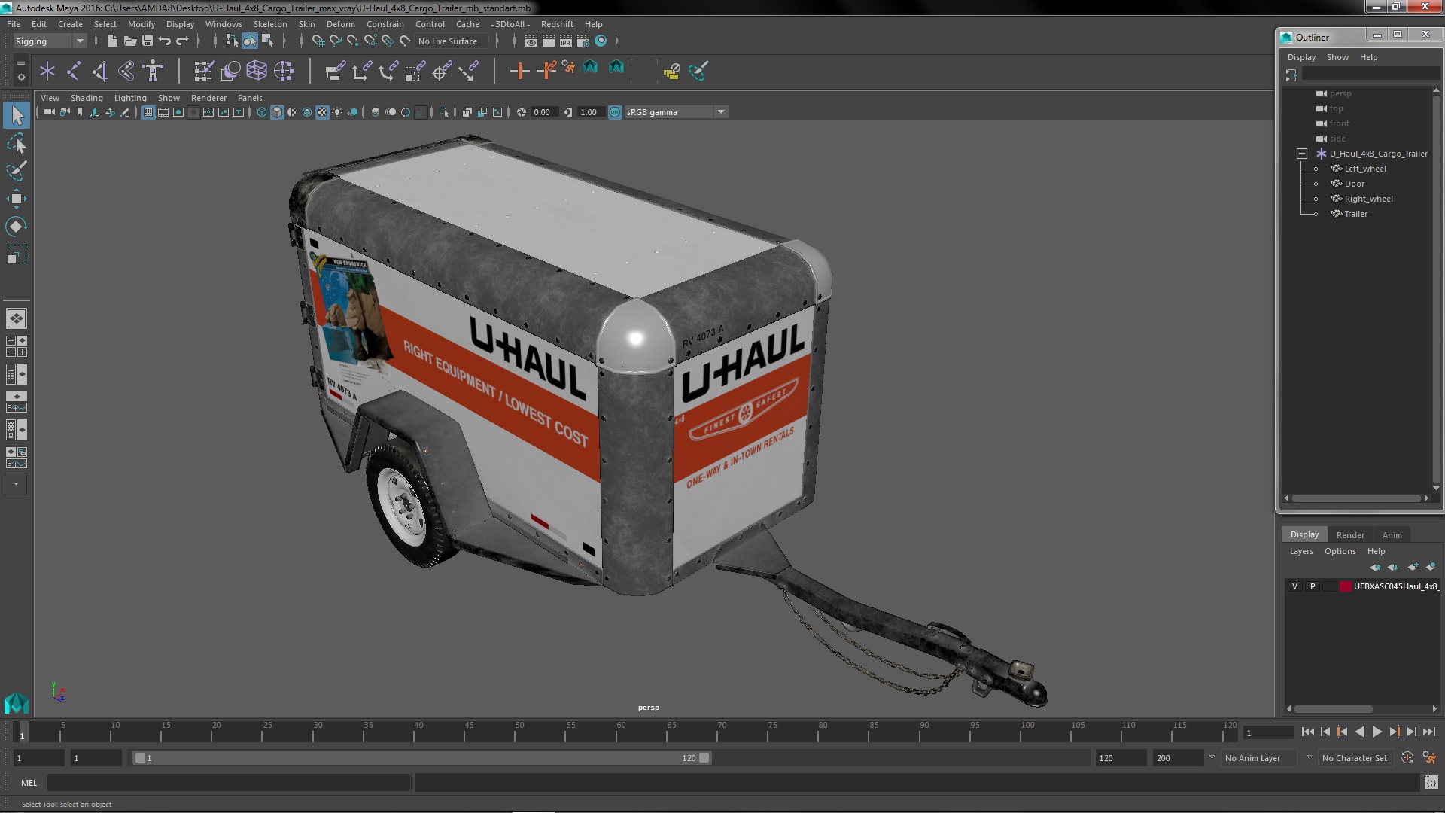Toggle wireframe on shaded in viewport
Screen dimensions: 1445x813
(x=307, y=112)
